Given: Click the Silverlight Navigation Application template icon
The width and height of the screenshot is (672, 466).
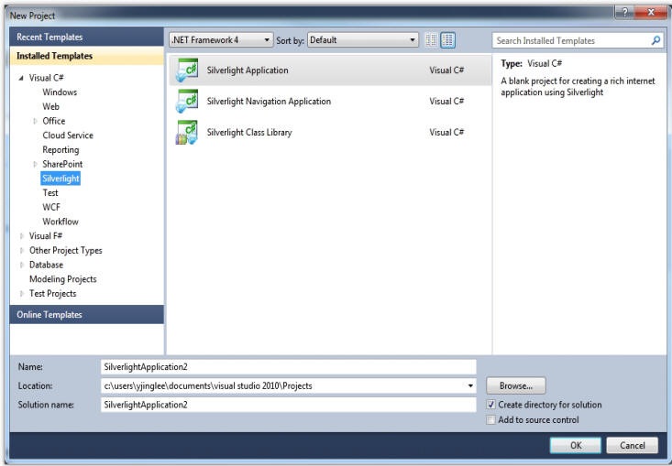Looking at the screenshot, I should coord(187,101).
